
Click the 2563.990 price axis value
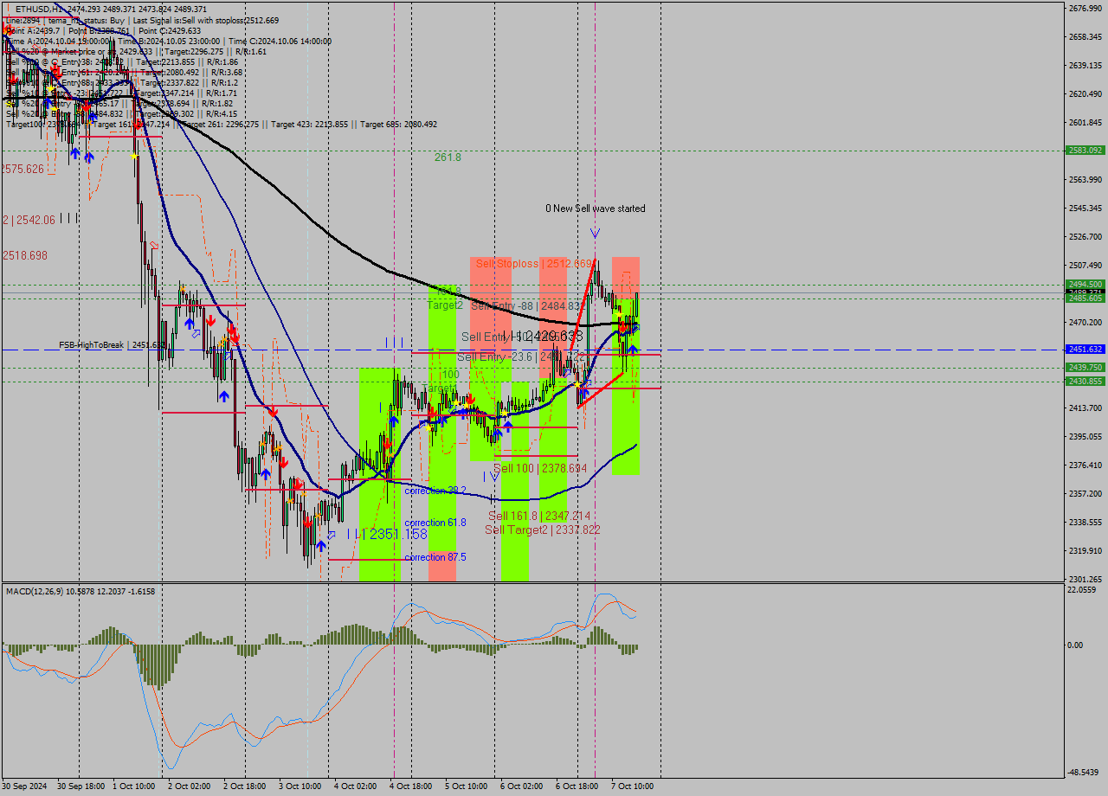pos(1085,180)
